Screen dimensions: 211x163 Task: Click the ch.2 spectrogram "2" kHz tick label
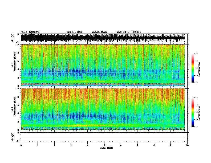click(x=19, y=122)
